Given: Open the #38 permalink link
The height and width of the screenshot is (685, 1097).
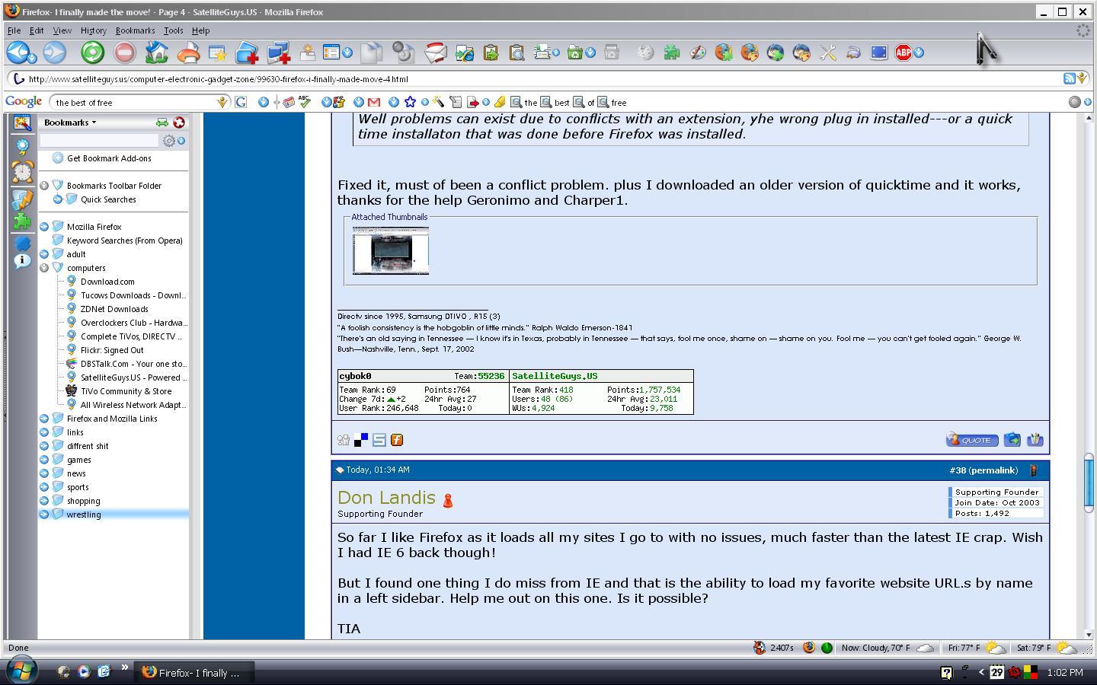Looking at the screenshot, I should [x=983, y=470].
